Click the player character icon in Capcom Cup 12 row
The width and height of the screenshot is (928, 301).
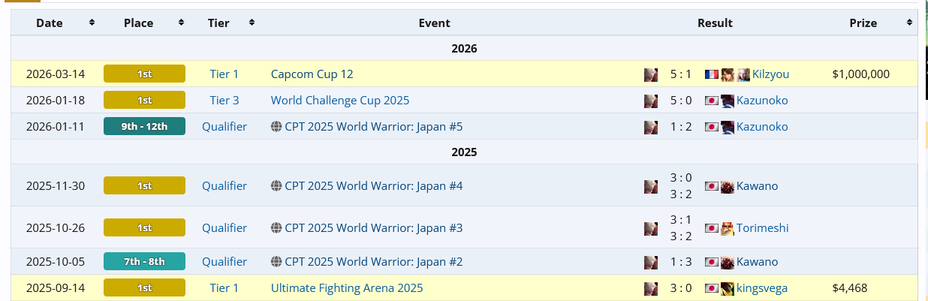(651, 74)
